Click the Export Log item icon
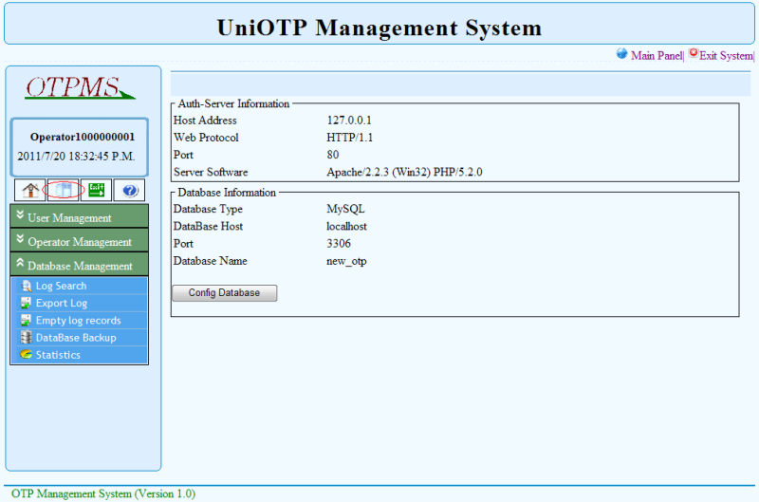The height and width of the screenshot is (502, 759). tap(26, 303)
